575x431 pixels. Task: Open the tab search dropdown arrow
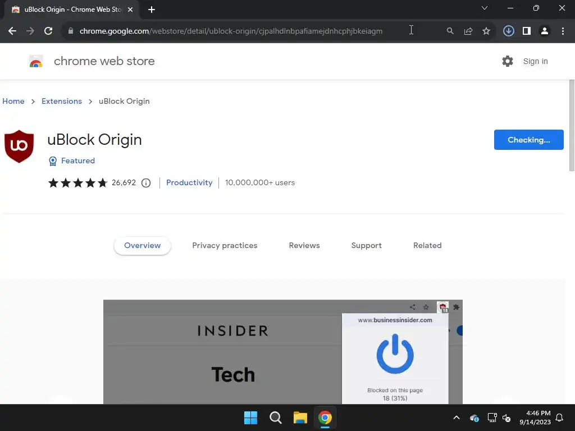[x=485, y=8]
